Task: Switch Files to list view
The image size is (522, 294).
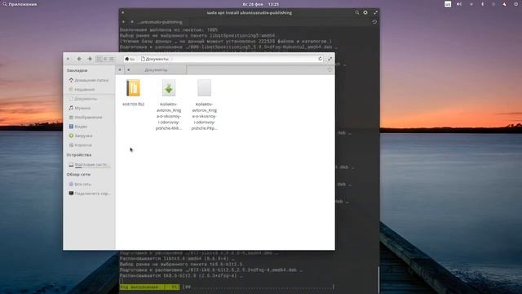Action: 105,59
